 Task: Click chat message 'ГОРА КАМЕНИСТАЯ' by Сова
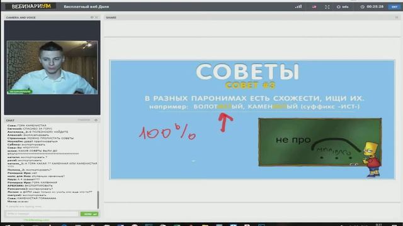pyautogui.click(x=26, y=126)
